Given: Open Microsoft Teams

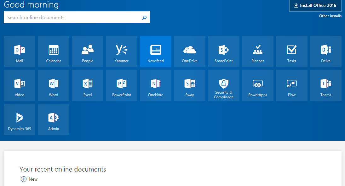Looking at the screenshot, I should click(325, 85).
